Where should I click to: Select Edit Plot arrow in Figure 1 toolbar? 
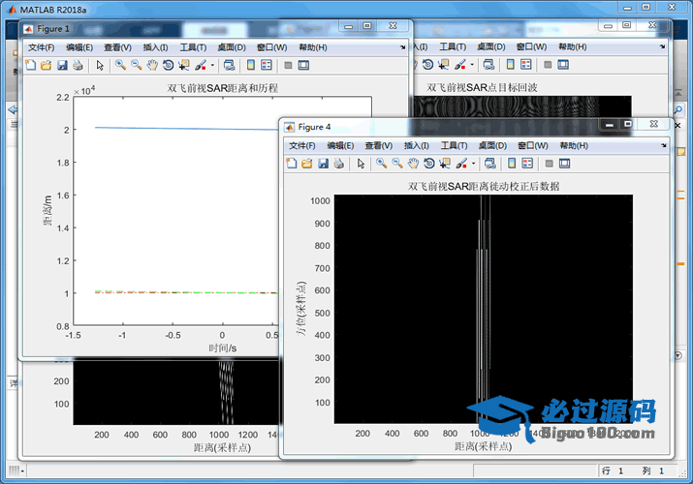pos(100,65)
